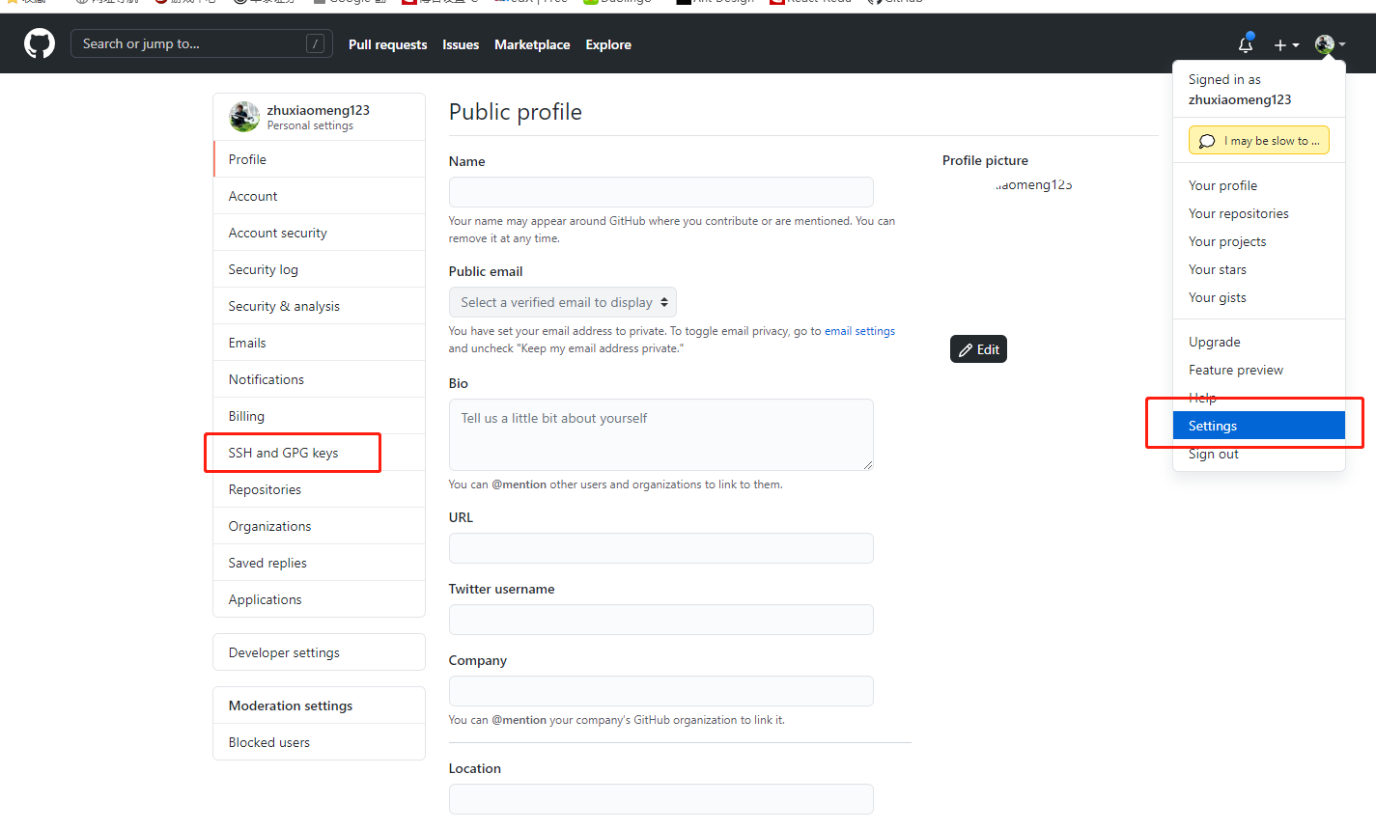Select Sign out in user menu

[x=1259, y=454]
